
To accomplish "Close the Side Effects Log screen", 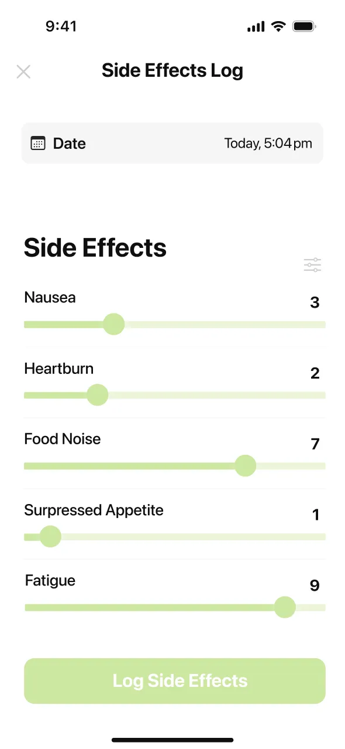I will point(23,71).
